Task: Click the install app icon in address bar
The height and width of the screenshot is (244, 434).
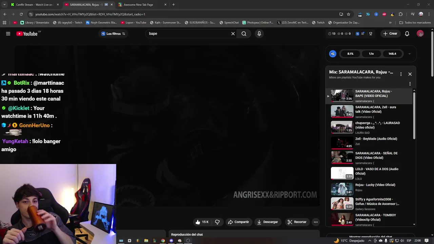Action: 341,14
